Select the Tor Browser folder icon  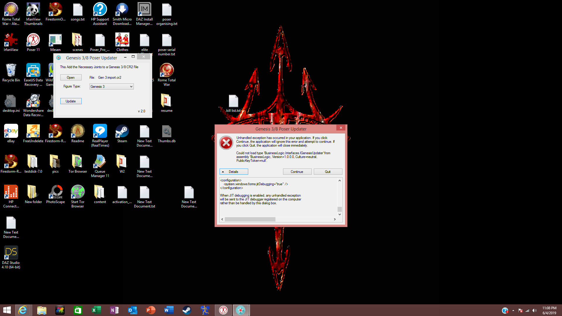[78, 164]
